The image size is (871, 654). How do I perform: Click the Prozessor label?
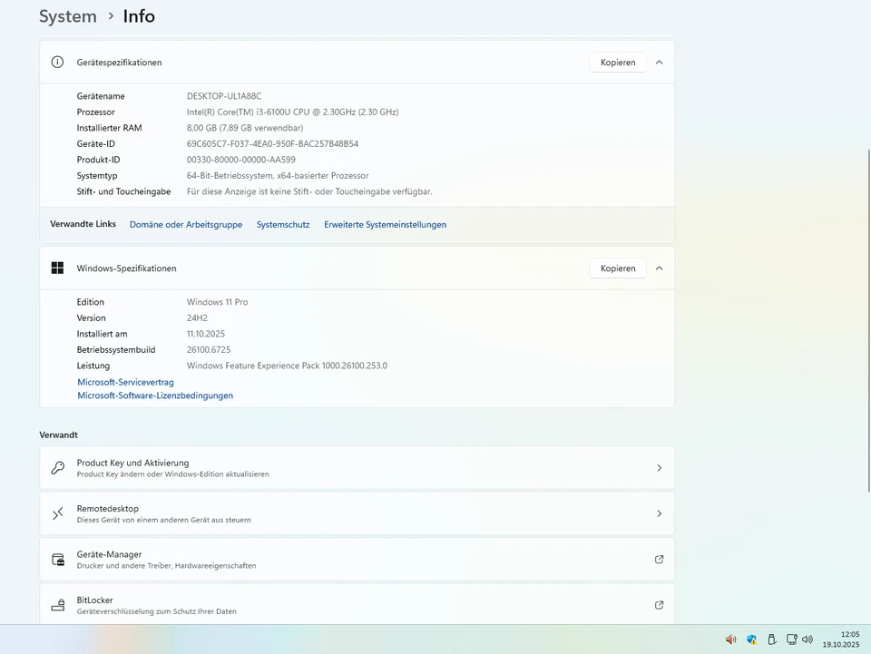point(95,112)
